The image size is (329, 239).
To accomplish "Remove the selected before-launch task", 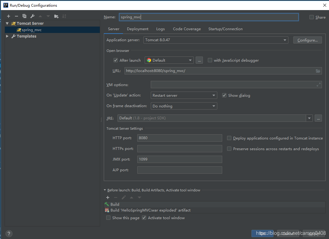I will pyautogui.click(x=116, y=197).
